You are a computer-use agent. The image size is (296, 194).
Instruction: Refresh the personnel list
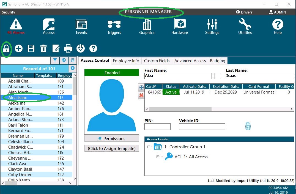(x=64, y=60)
